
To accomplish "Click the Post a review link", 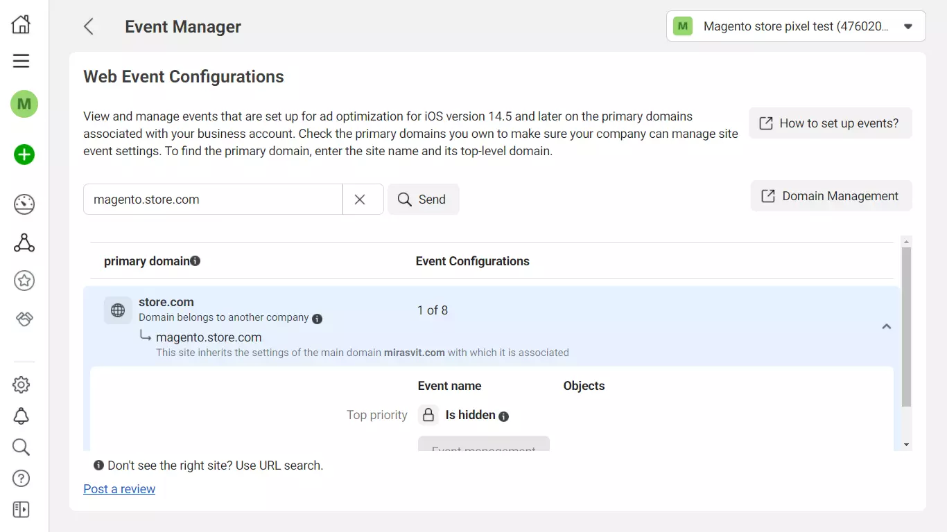I will 119,489.
